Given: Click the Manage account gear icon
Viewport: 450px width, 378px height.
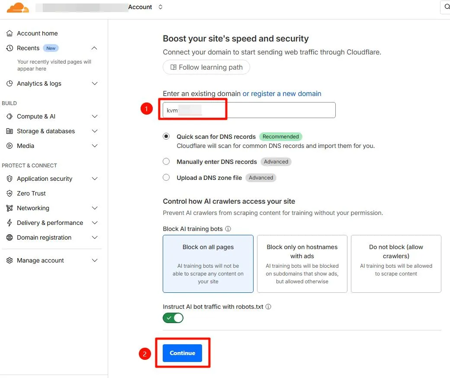Looking at the screenshot, I should point(10,260).
